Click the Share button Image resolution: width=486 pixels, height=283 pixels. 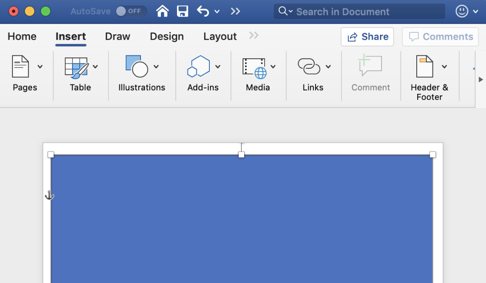[x=367, y=37]
